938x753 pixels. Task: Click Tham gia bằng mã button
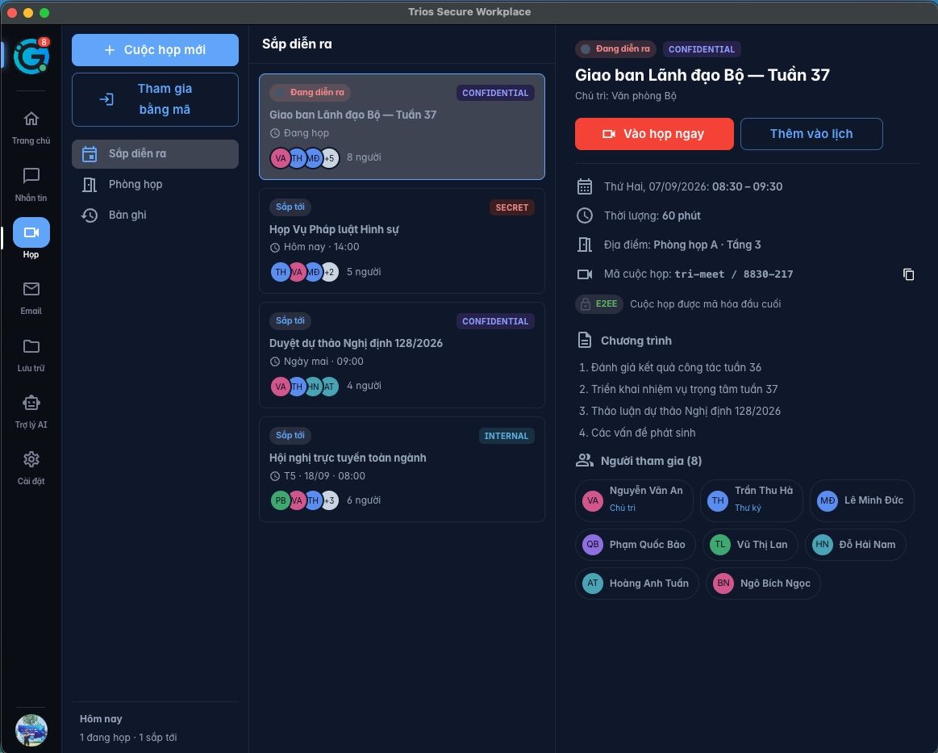pos(155,99)
